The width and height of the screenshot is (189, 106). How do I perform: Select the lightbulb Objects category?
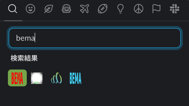coord(120,9)
